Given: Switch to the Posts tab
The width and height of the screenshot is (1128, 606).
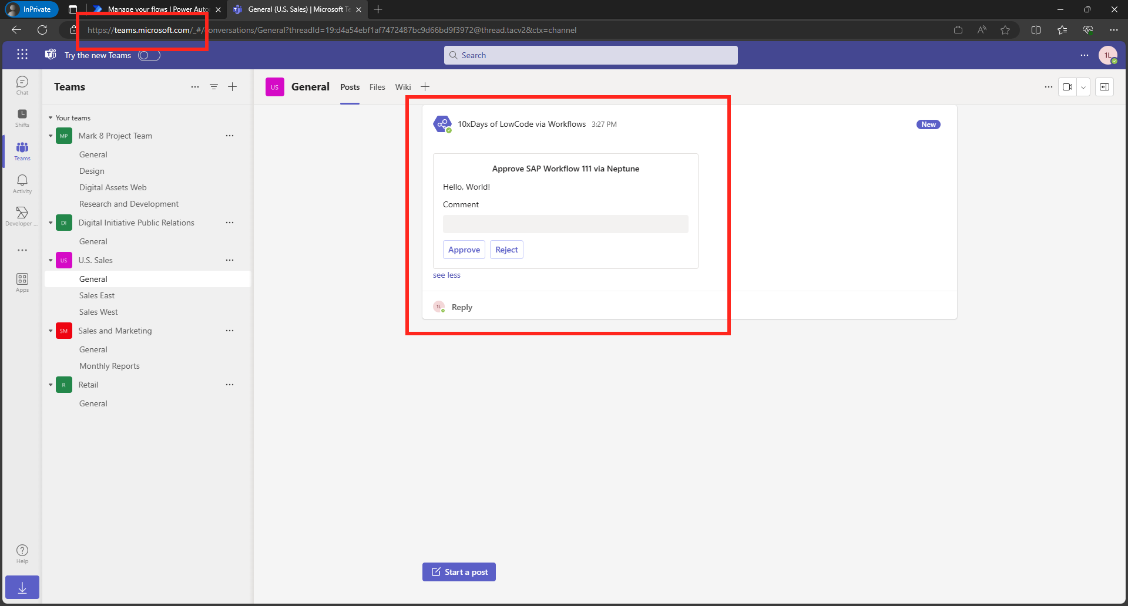Looking at the screenshot, I should [x=350, y=87].
